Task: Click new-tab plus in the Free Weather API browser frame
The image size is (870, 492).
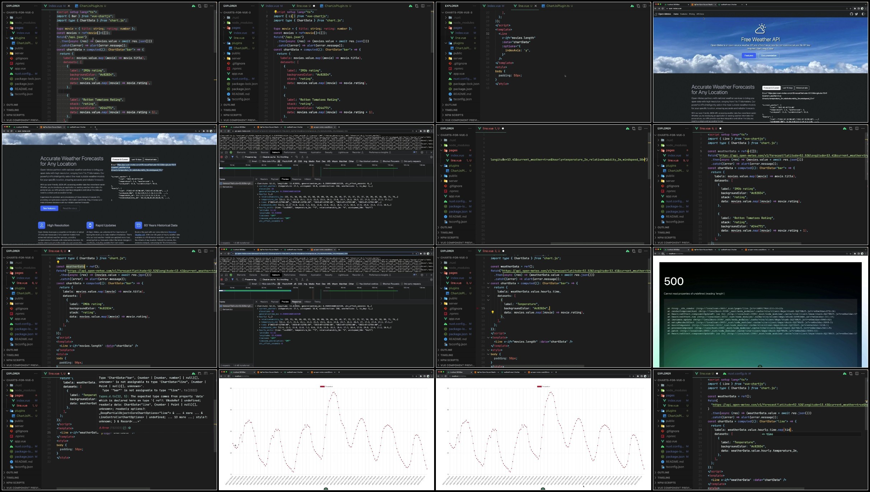Action: click(x=747, y=4)
